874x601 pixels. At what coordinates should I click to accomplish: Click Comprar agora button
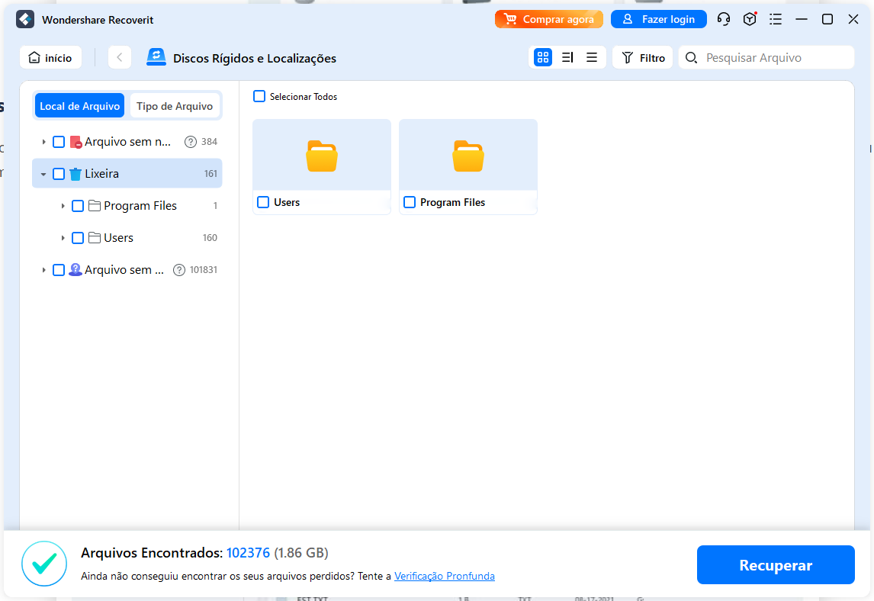pos(549,20)
